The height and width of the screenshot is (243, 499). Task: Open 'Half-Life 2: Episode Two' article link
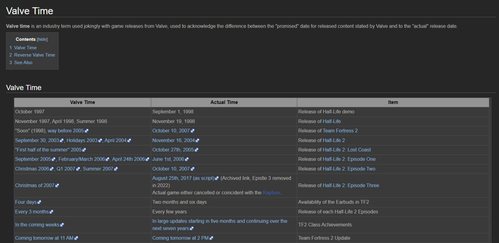[x=349, y=169]
